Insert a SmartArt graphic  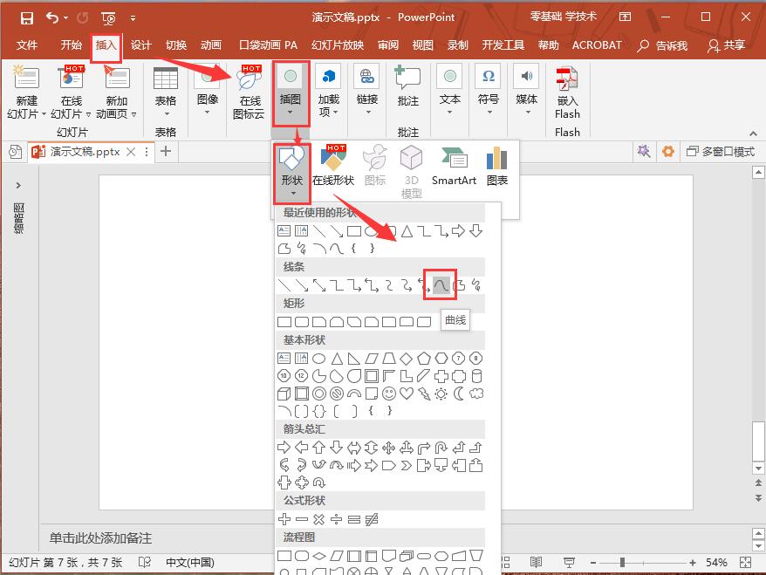click(x=454, y=165)
